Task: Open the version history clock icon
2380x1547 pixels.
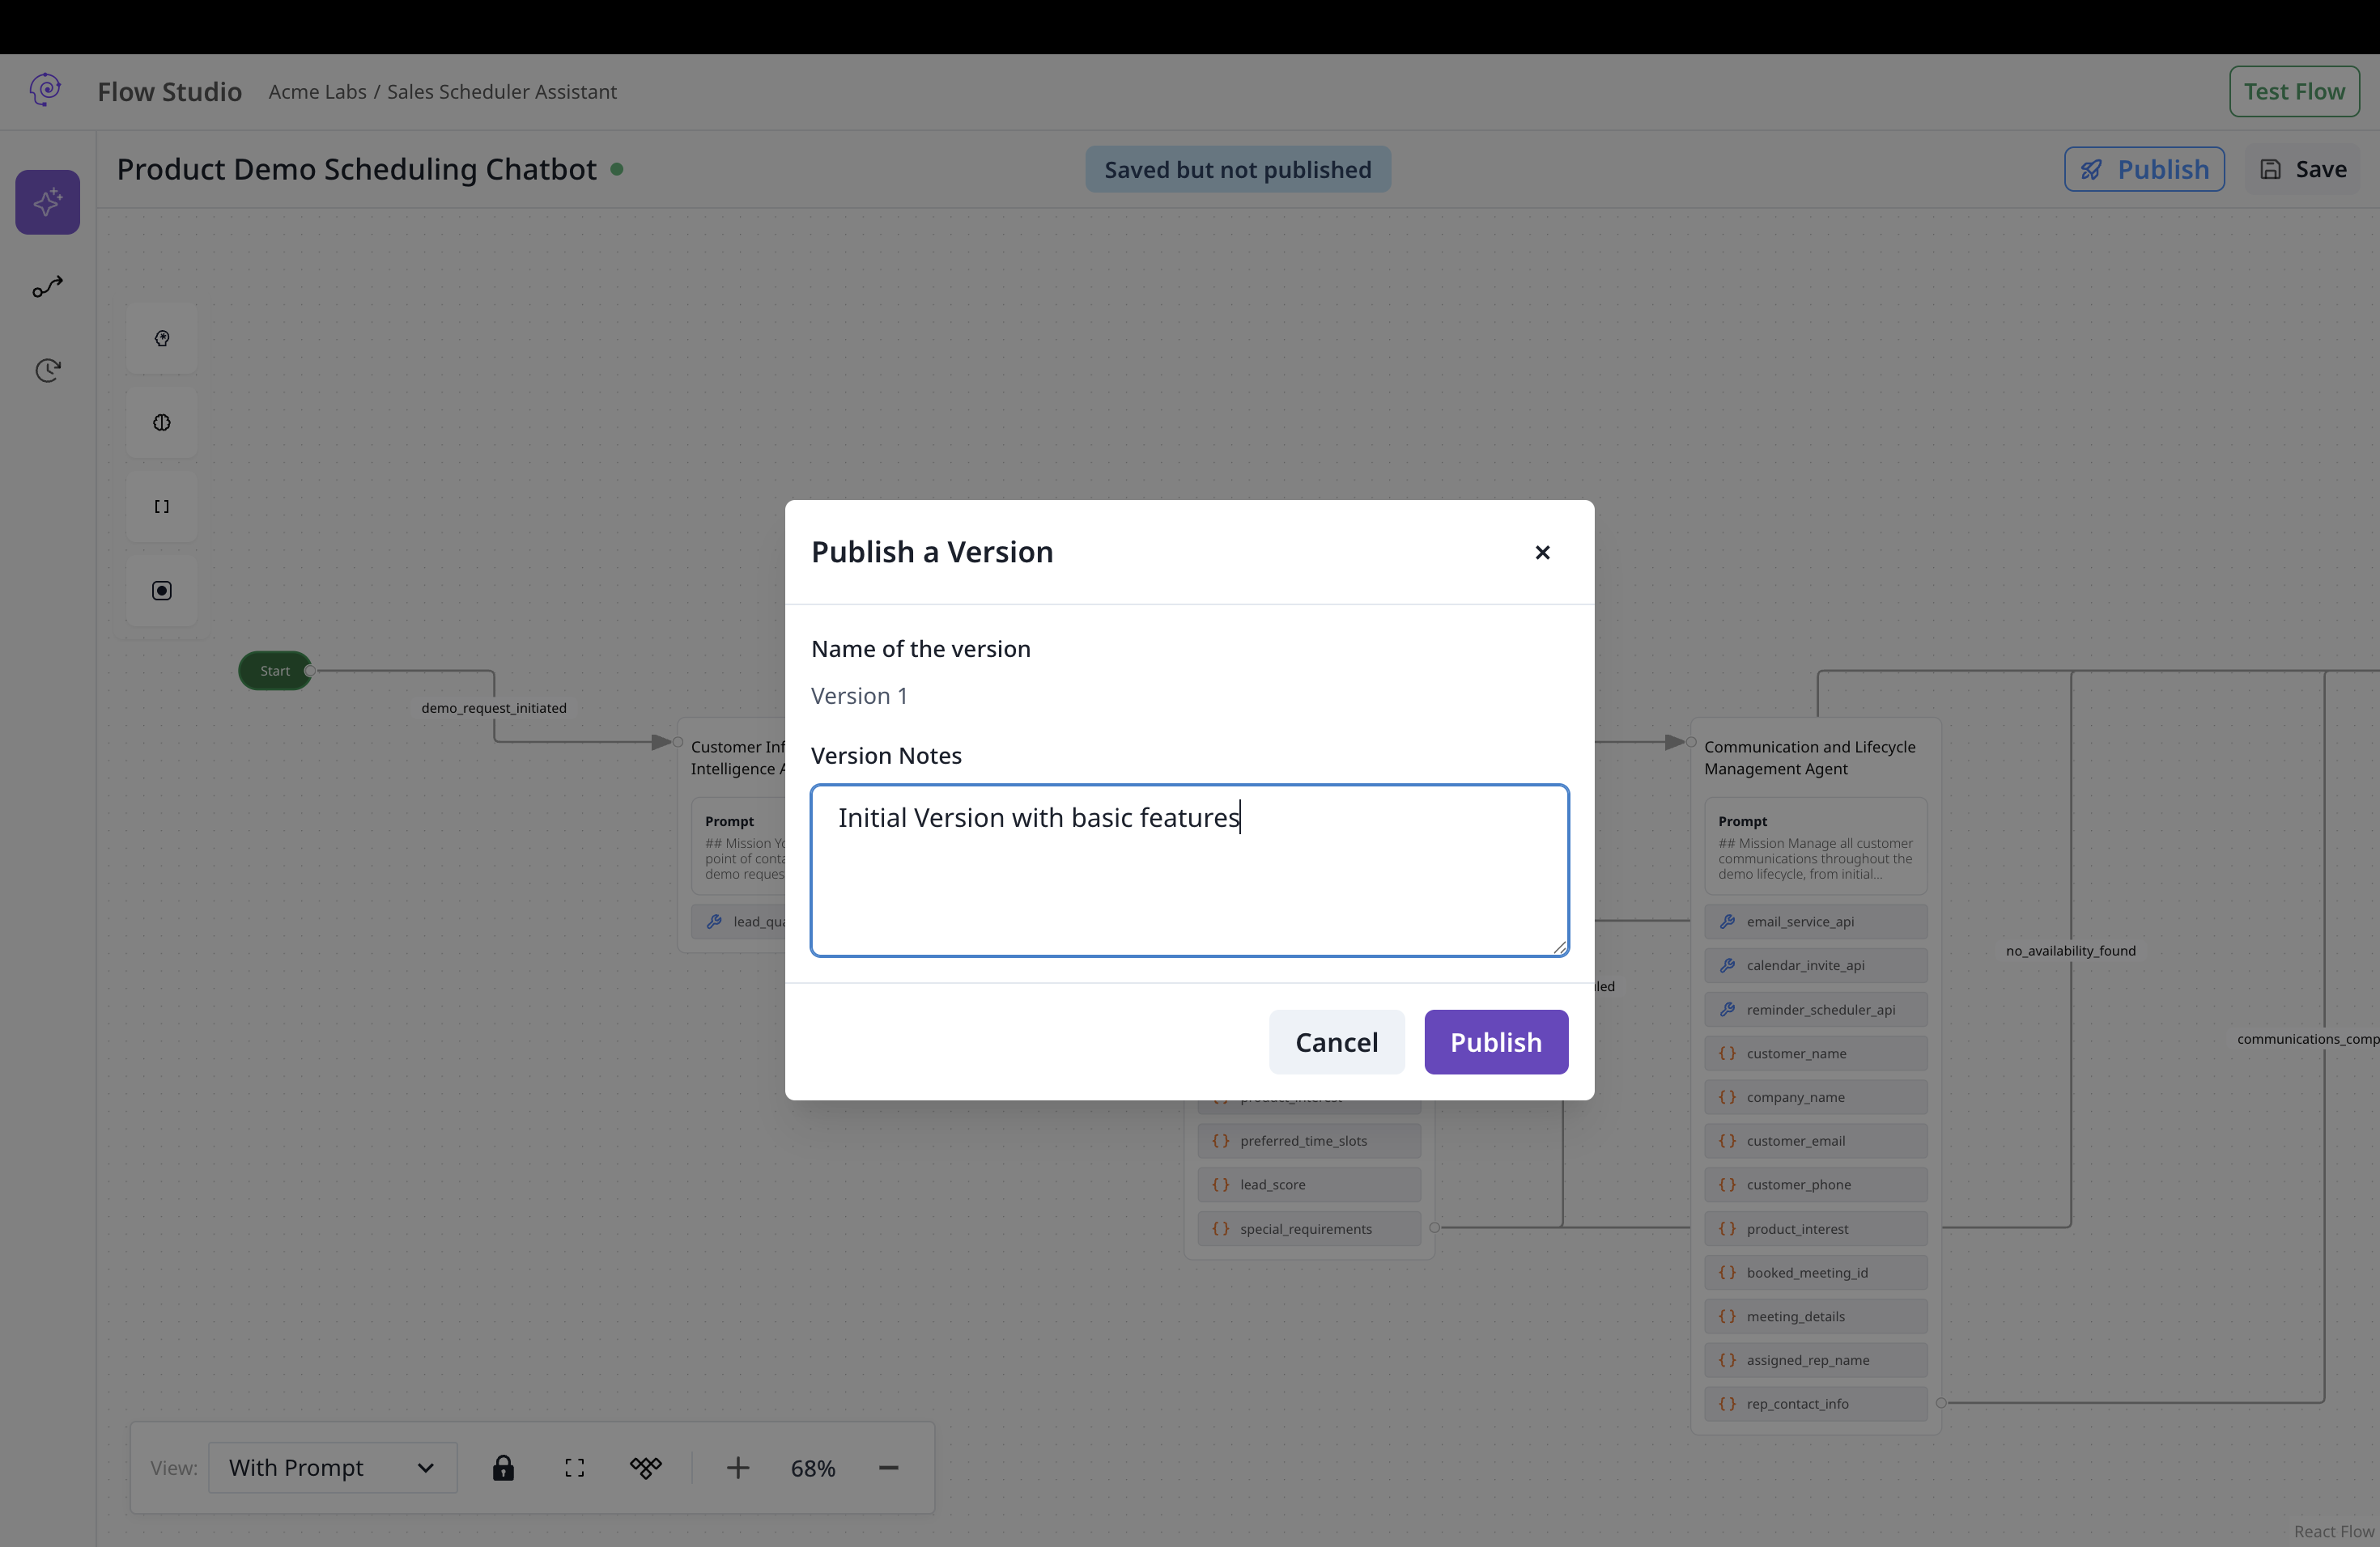Action: coord(47,371)
